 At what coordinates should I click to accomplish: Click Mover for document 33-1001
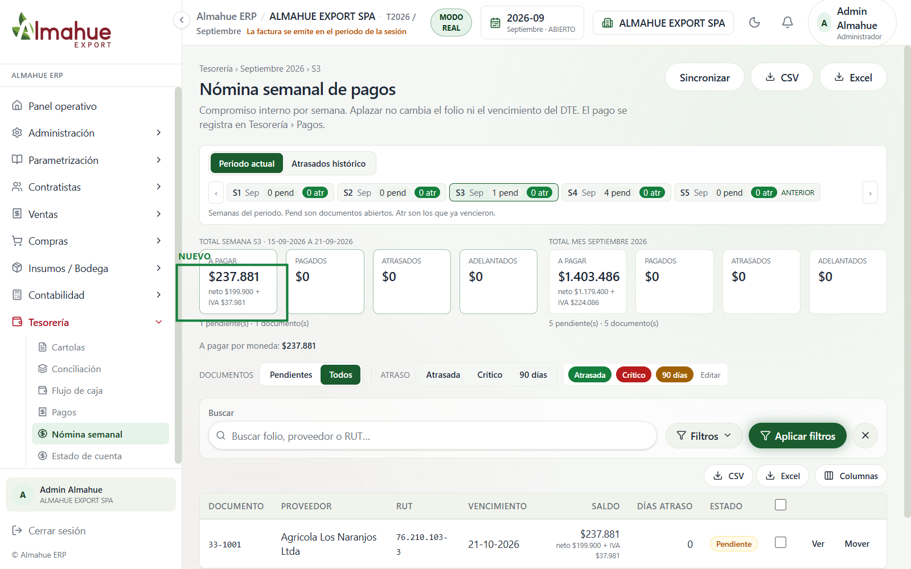coord(857,544)
